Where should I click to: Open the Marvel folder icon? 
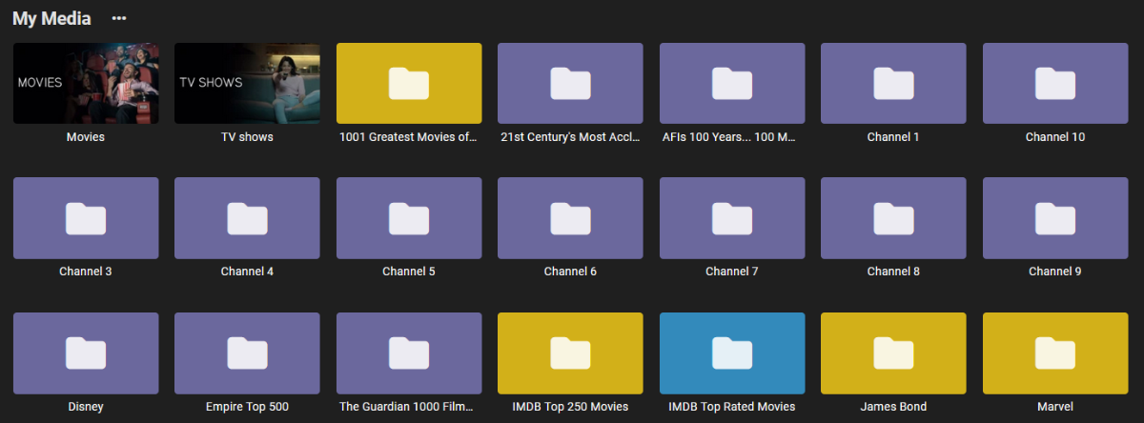point(1055,353)
